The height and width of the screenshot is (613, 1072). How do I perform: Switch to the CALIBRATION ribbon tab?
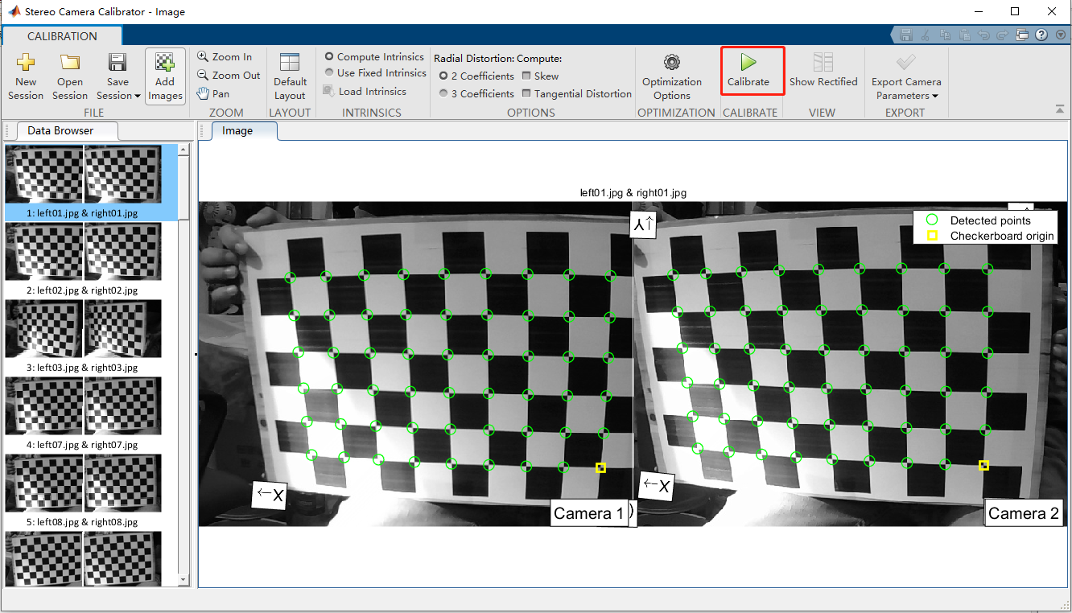(62, 36)
